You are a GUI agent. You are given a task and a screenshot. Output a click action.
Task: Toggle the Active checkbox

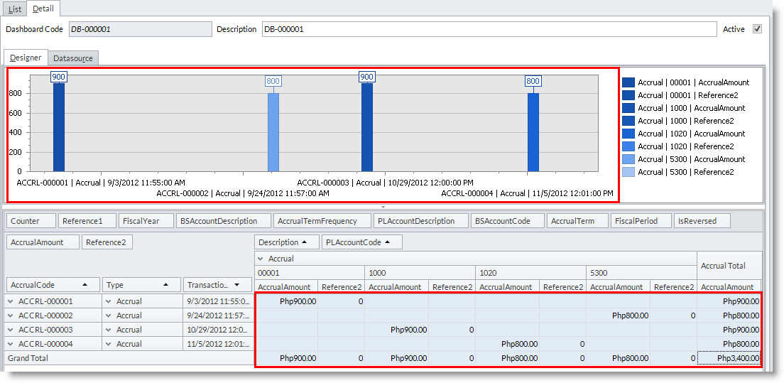(x=757, y=29)
